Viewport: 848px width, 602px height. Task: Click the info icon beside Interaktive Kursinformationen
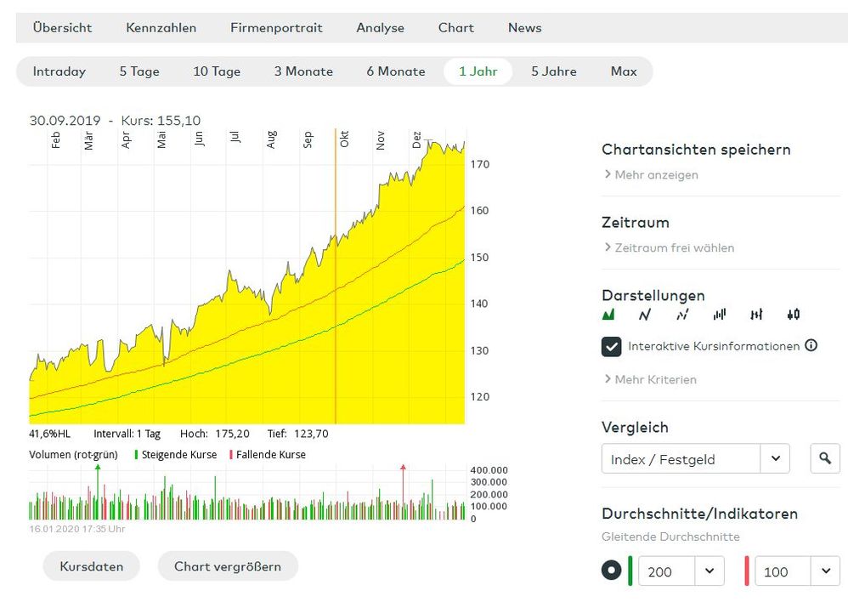[x=811, y=345]
